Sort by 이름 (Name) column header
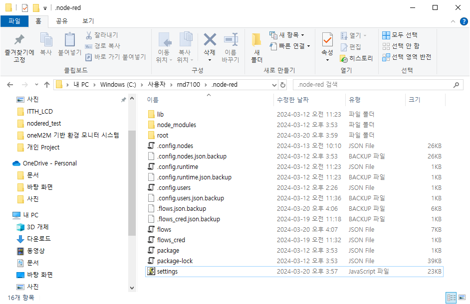 coord(153,100)
